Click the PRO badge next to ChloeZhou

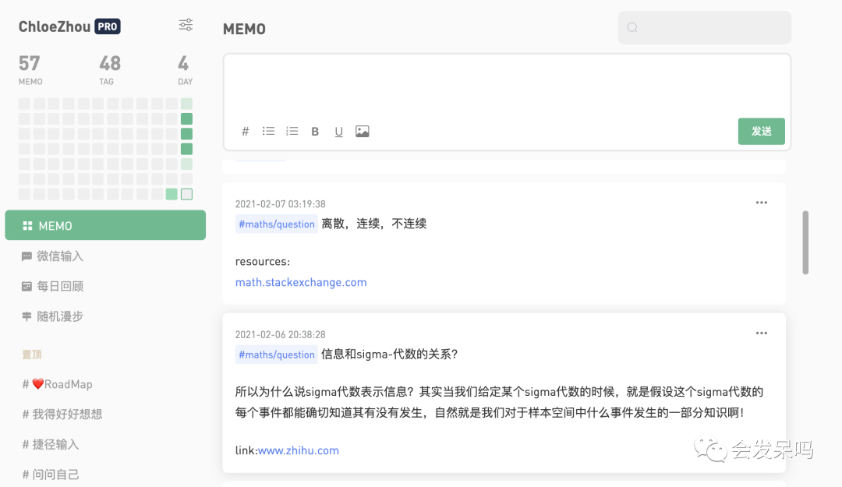(108, 26)
